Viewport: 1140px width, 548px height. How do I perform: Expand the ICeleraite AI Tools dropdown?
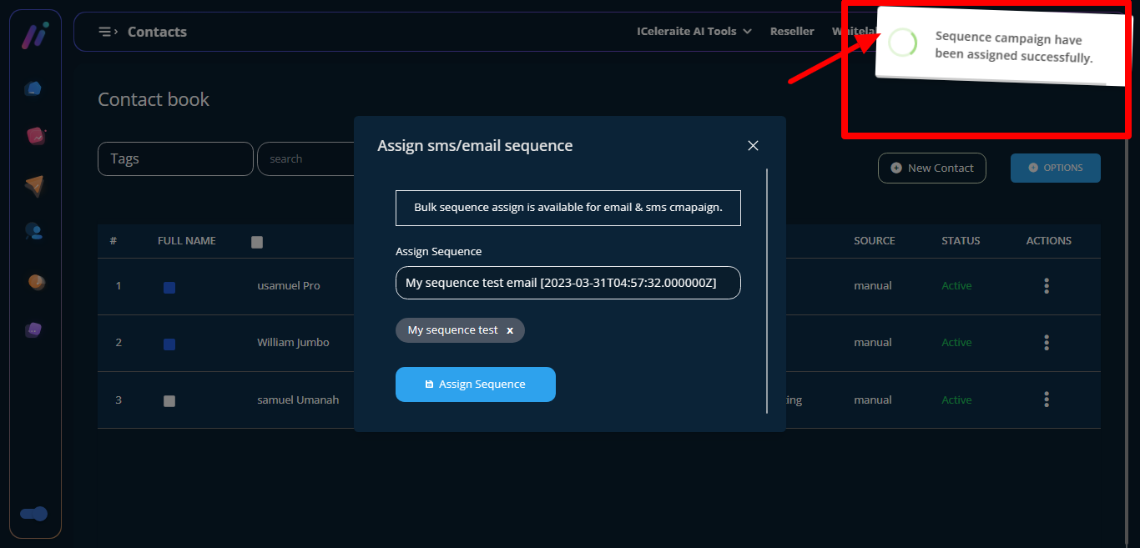pyautogui.click(x=694, y=32)
